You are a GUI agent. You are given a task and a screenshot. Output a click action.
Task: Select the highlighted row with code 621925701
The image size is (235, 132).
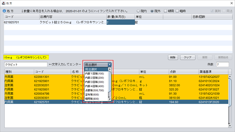[116, 102]
